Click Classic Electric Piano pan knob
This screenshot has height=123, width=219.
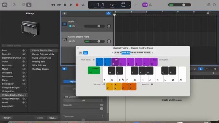coord(109,41)
